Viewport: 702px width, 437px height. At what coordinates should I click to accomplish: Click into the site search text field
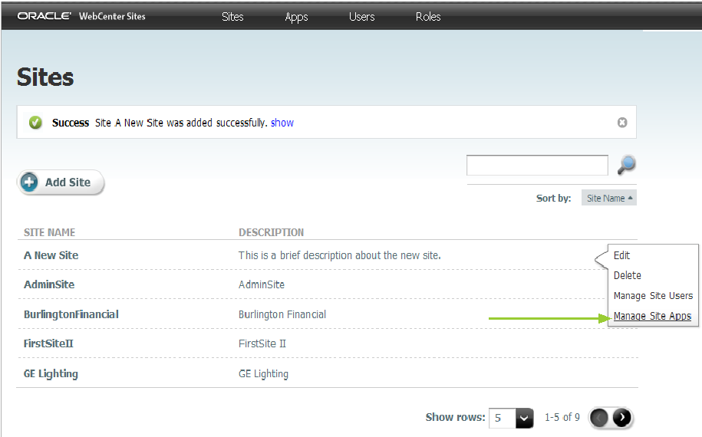click(x=537, y=166)
